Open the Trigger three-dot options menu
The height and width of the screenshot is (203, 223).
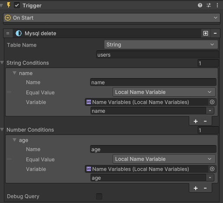(x=217, y=5)
